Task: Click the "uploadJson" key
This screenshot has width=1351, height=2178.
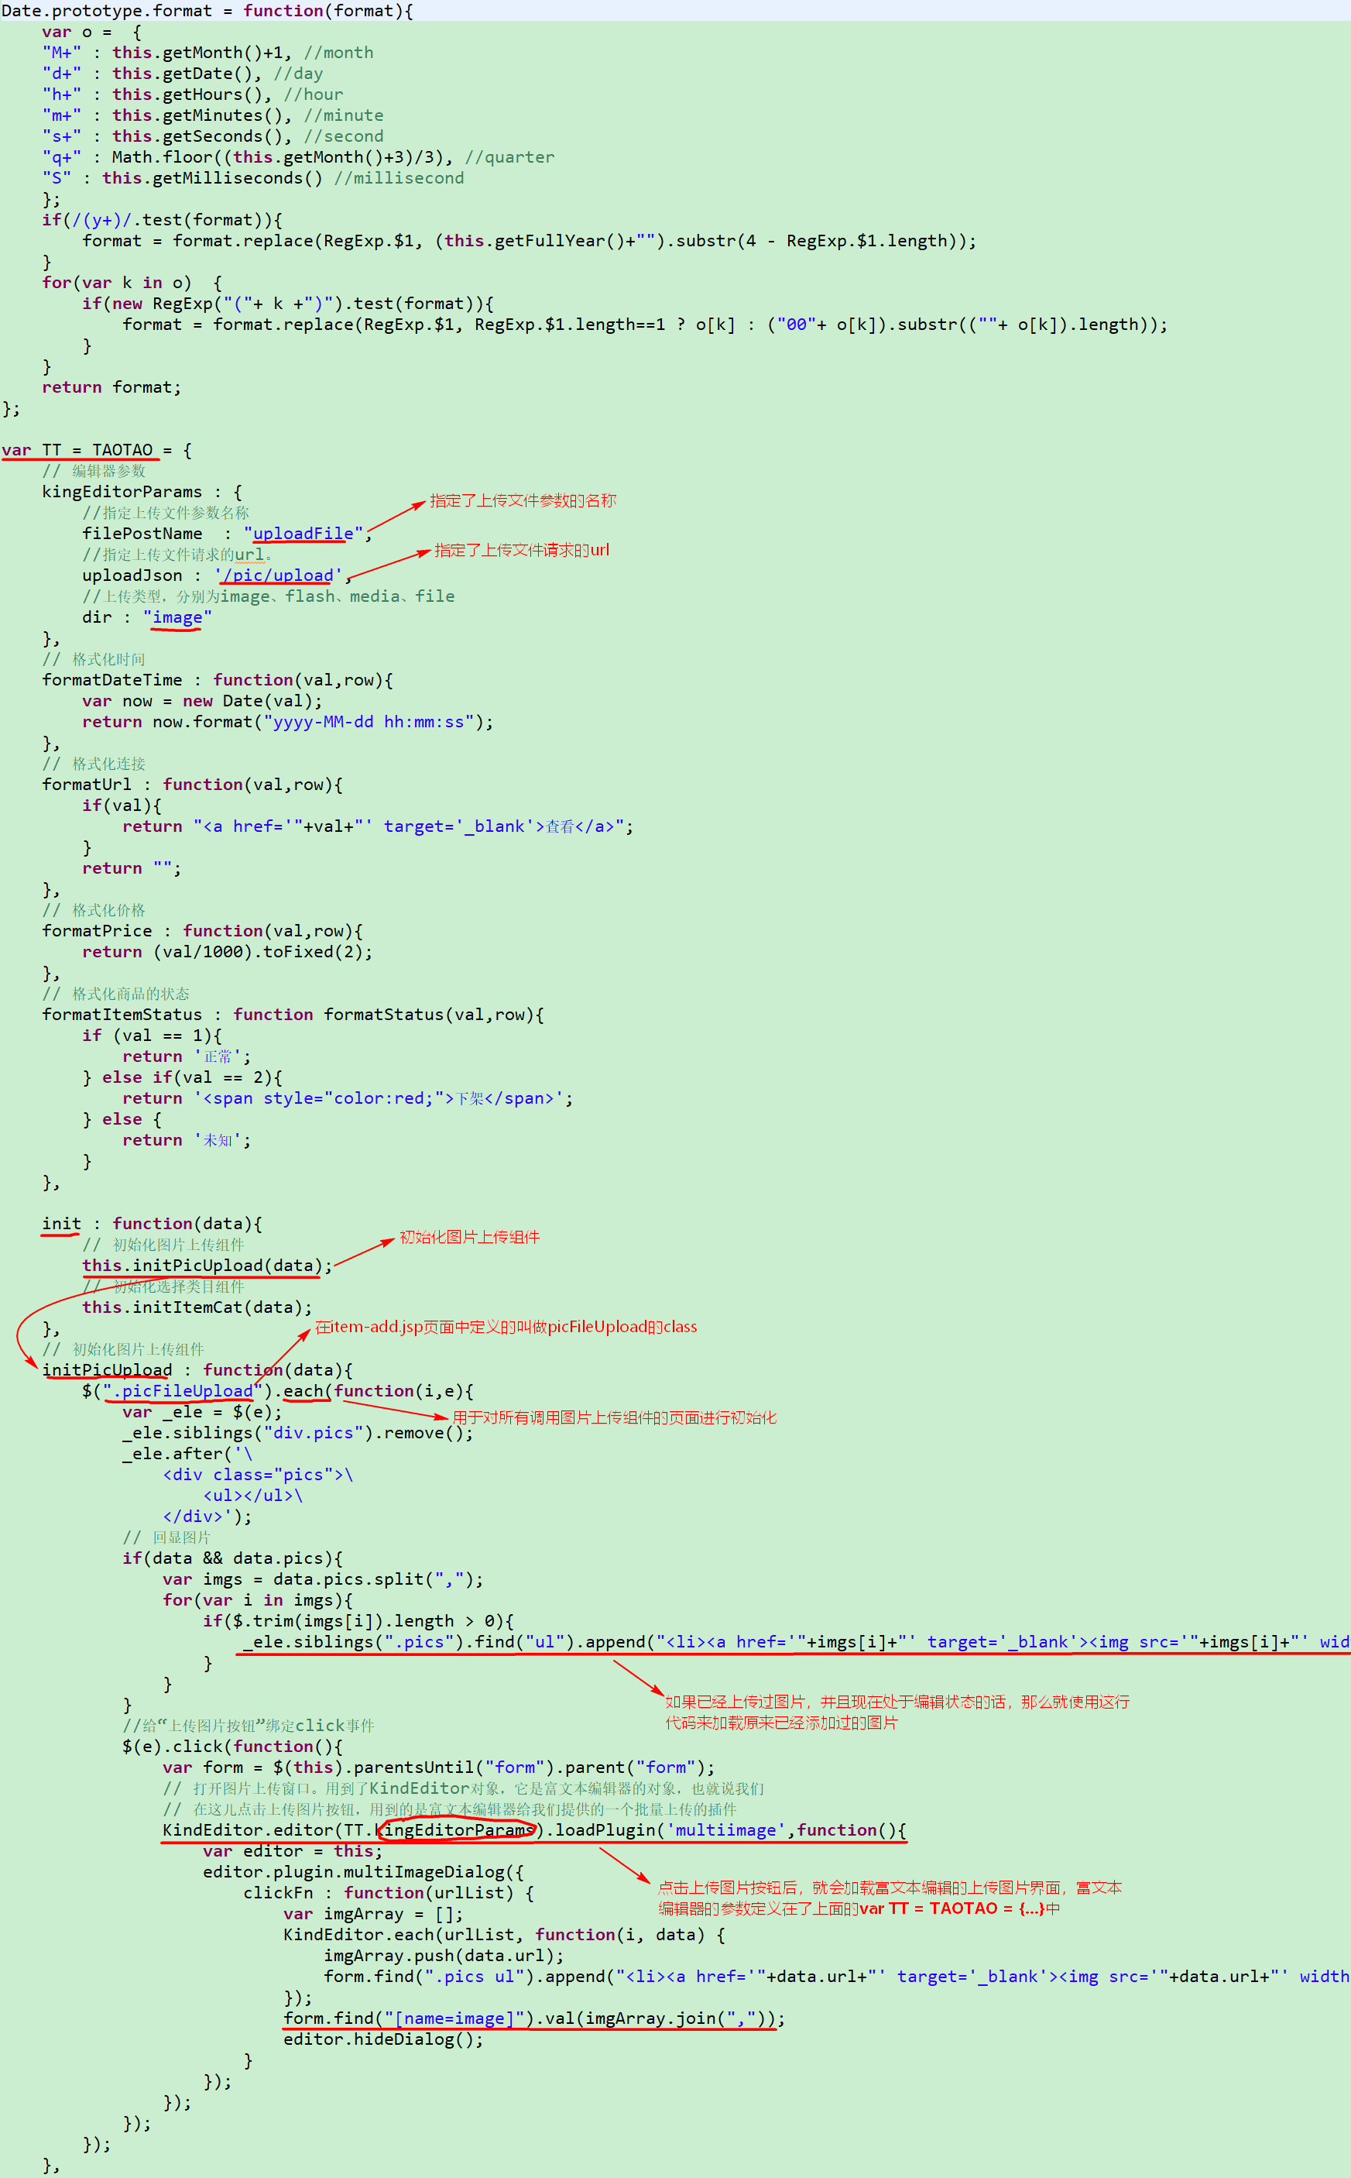Action: point(132,575)
